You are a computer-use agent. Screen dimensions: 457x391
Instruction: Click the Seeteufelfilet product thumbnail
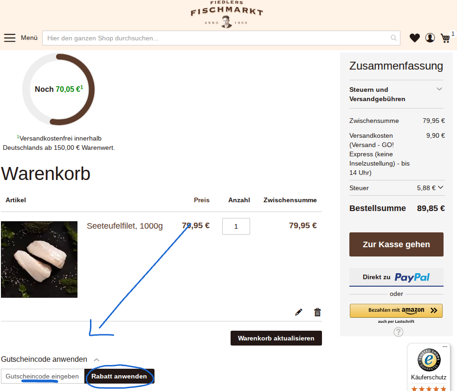click(39, 260)
